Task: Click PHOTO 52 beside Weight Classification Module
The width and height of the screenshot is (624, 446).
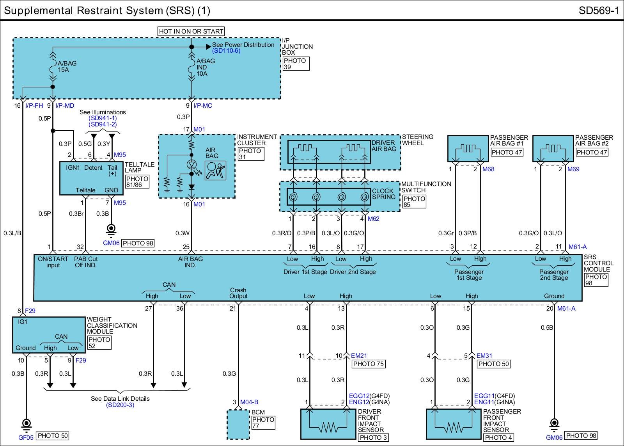Action: (99, 343)
